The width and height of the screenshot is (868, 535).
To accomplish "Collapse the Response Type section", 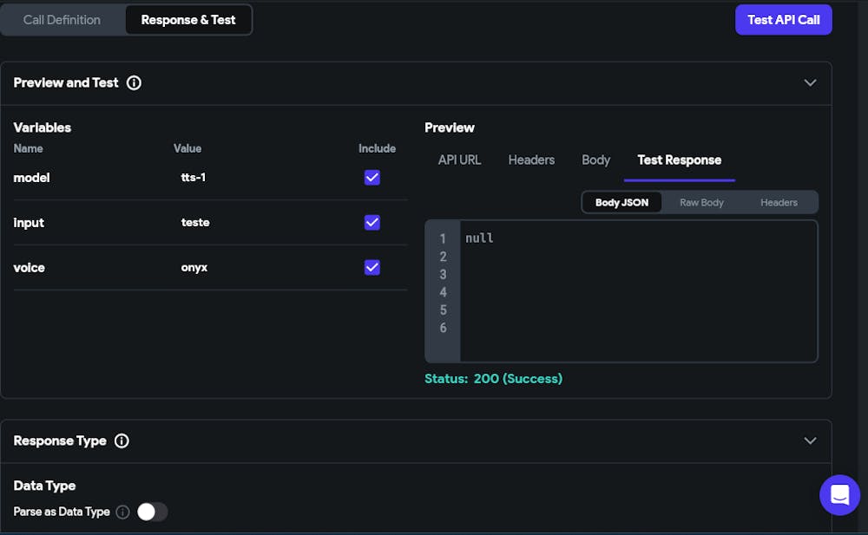I will tap(810, 440).
